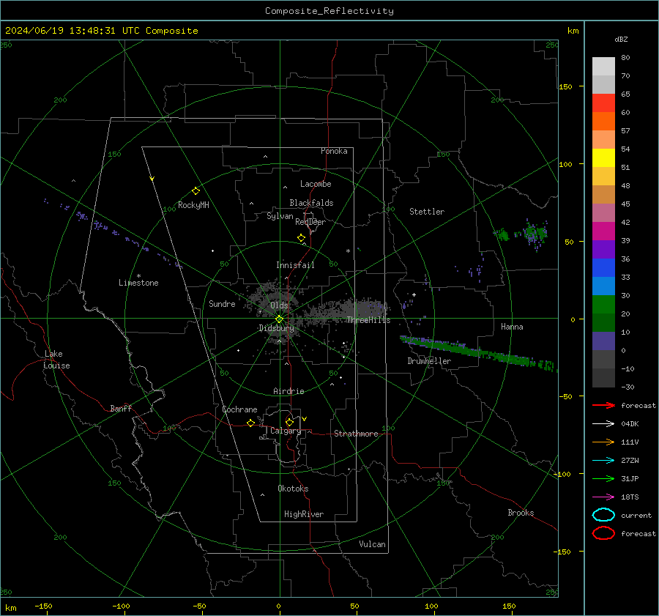
Task: Click the Innisfail city label
Action: point(295,265)
